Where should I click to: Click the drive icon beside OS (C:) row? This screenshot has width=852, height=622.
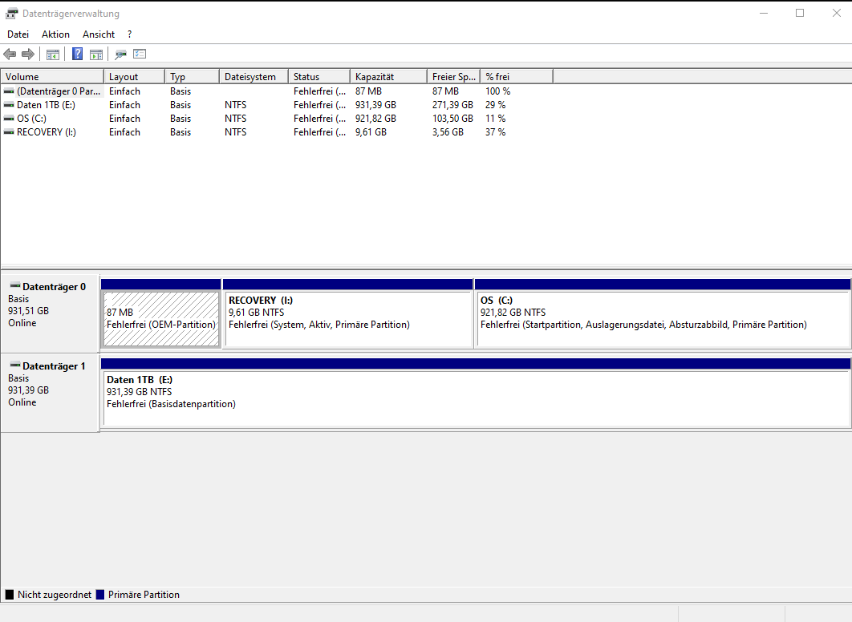(x=9, y=119)
